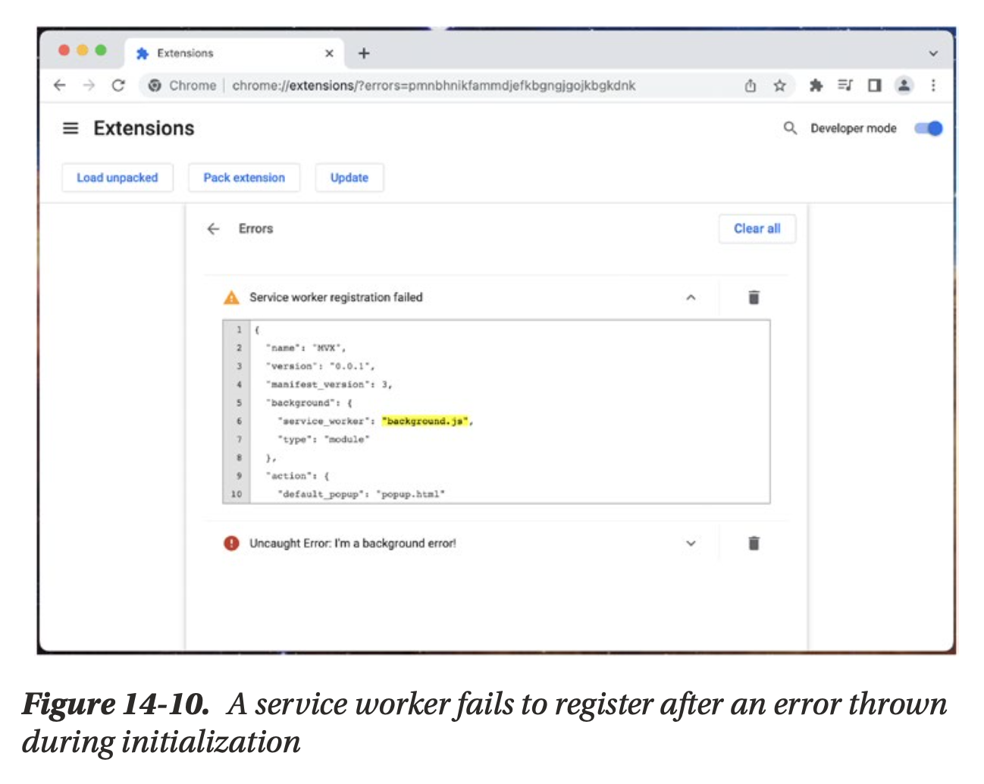Expand the Uncaught Error details

coord(691,543)
